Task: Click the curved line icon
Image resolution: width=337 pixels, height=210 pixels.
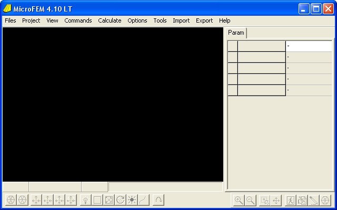Action: click(x=144, y=200)
